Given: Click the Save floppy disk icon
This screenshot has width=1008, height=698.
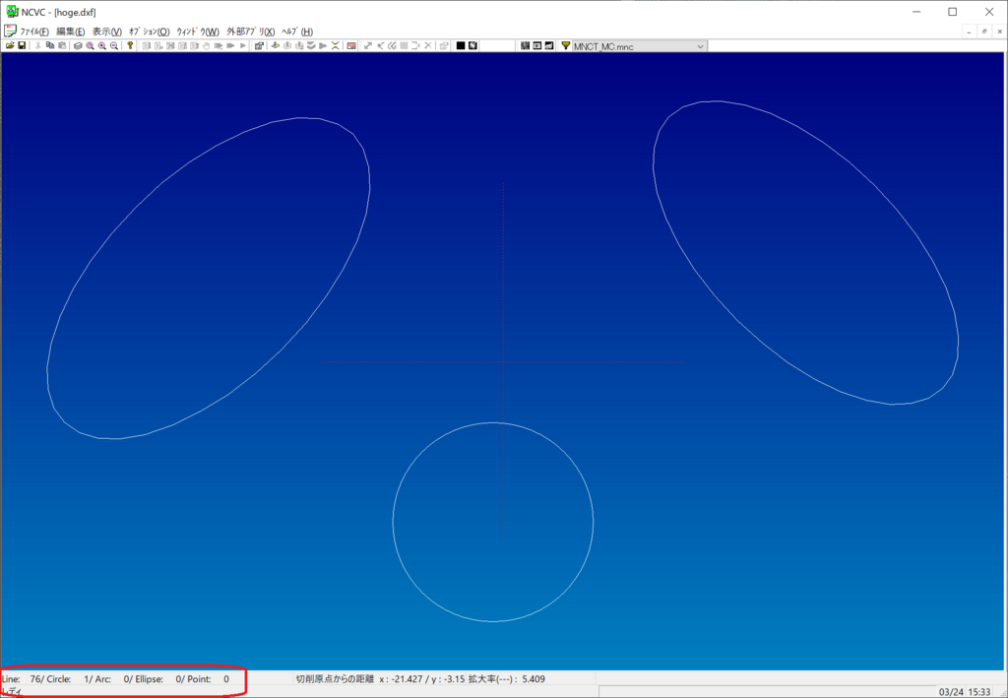Looking at the screenshot, I should point(22,45).
